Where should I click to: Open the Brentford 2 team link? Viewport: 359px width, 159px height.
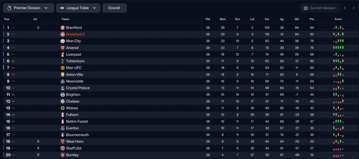[x=75, y=34]
